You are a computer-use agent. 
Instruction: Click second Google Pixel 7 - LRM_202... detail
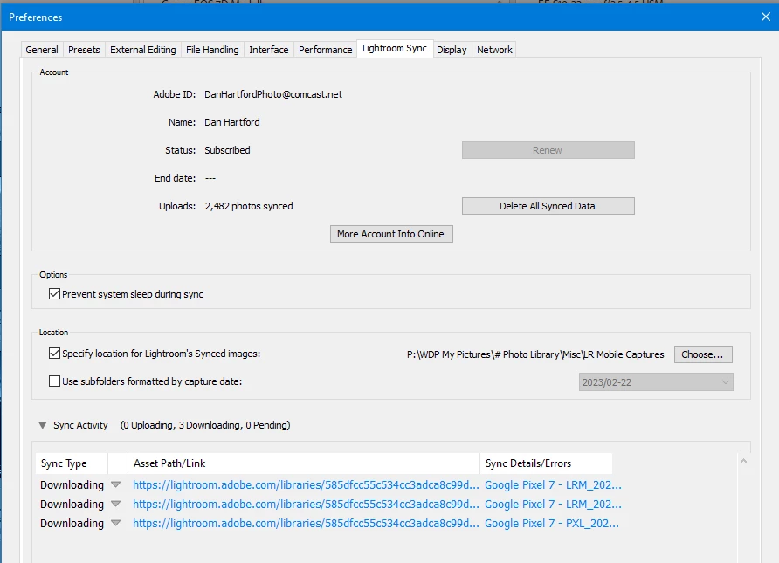point(553,505)
